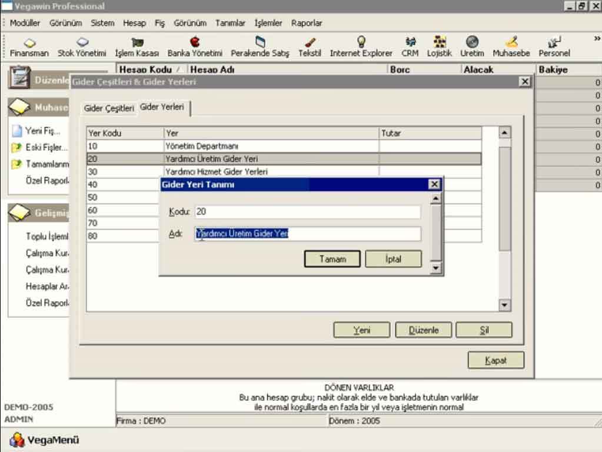Click the down arrow of the Gider Yerleri list scrollbar
Screen dimensions: 602x452
click(504, 305)
